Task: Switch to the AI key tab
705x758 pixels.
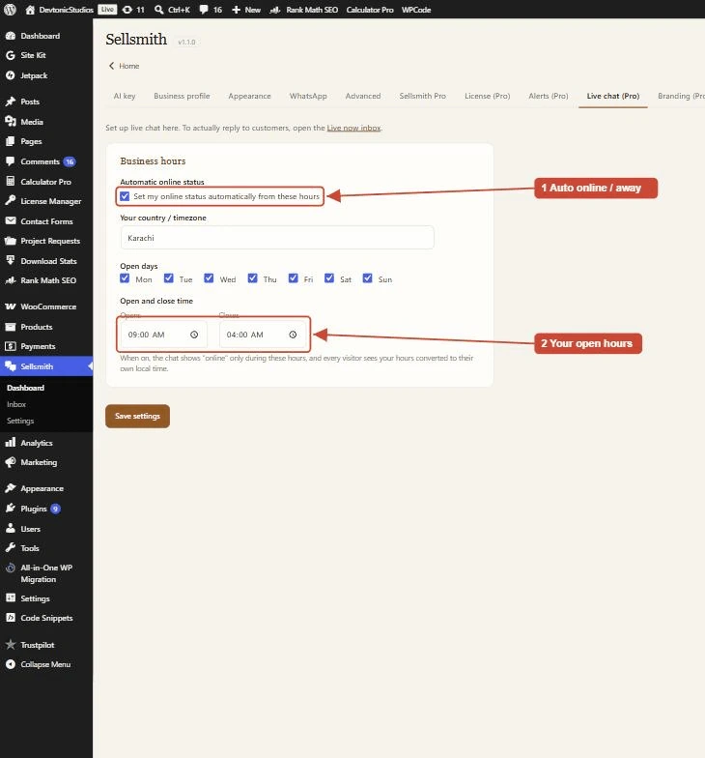Action: click(x=125, y=96)
